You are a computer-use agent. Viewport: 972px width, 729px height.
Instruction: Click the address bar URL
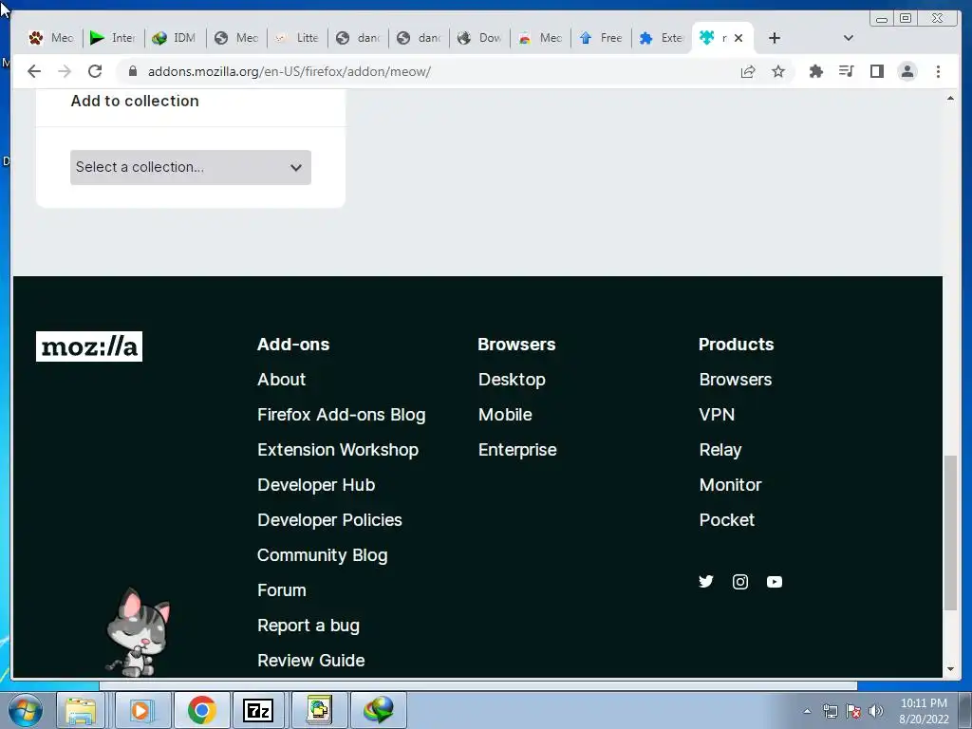click(289, 71)
